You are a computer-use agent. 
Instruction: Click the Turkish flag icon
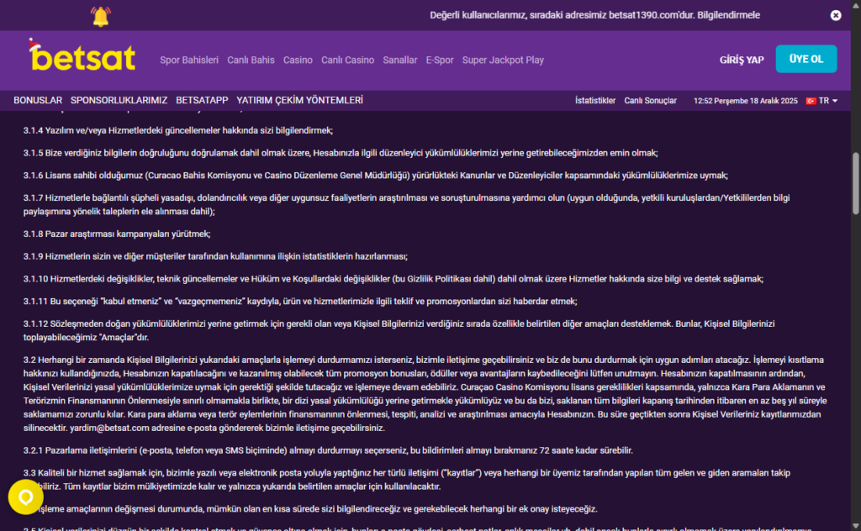[811, 101]
